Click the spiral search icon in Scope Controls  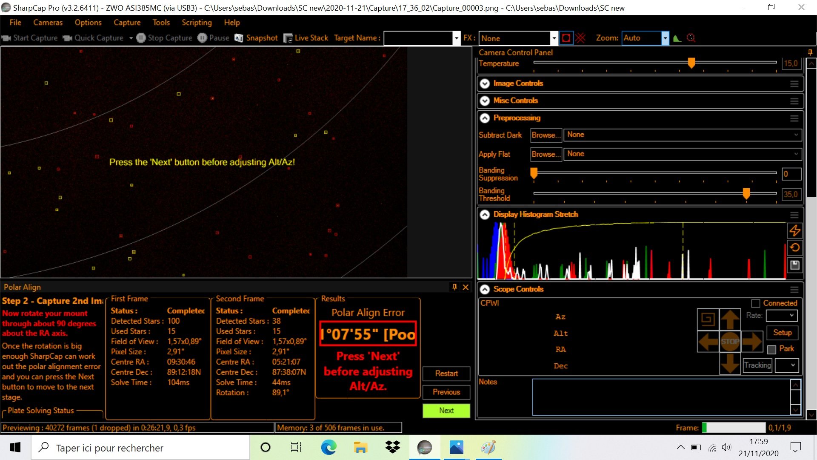pos(708,319)
